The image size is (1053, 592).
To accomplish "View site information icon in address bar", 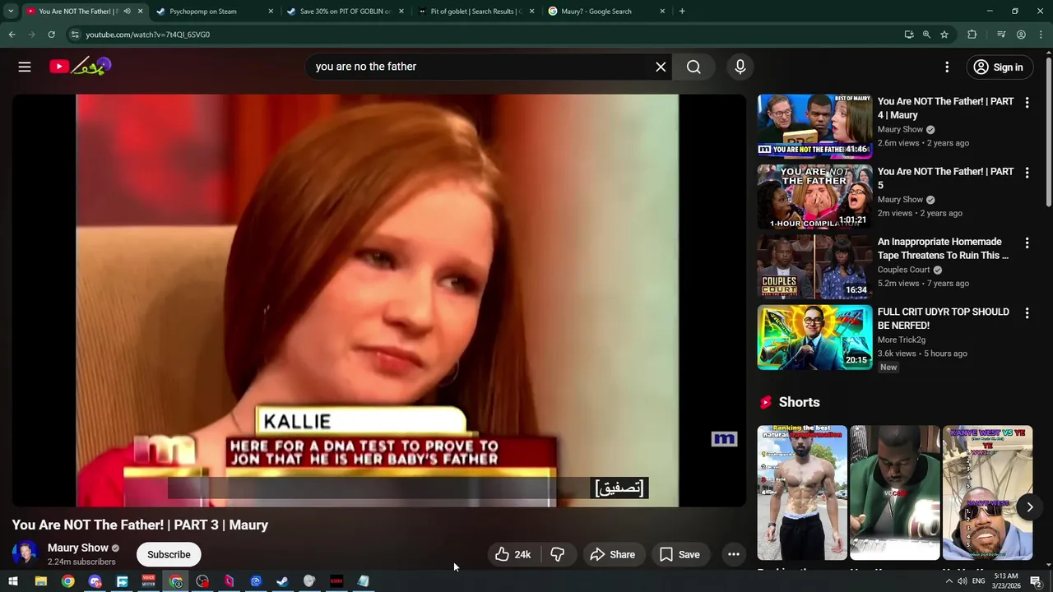I will 75,35.
